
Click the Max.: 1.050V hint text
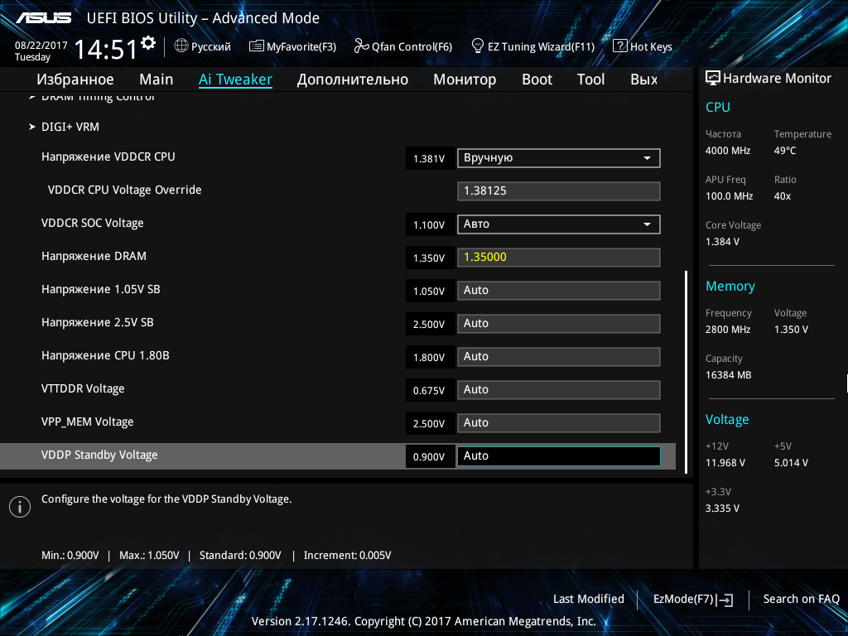coord(149,556)
